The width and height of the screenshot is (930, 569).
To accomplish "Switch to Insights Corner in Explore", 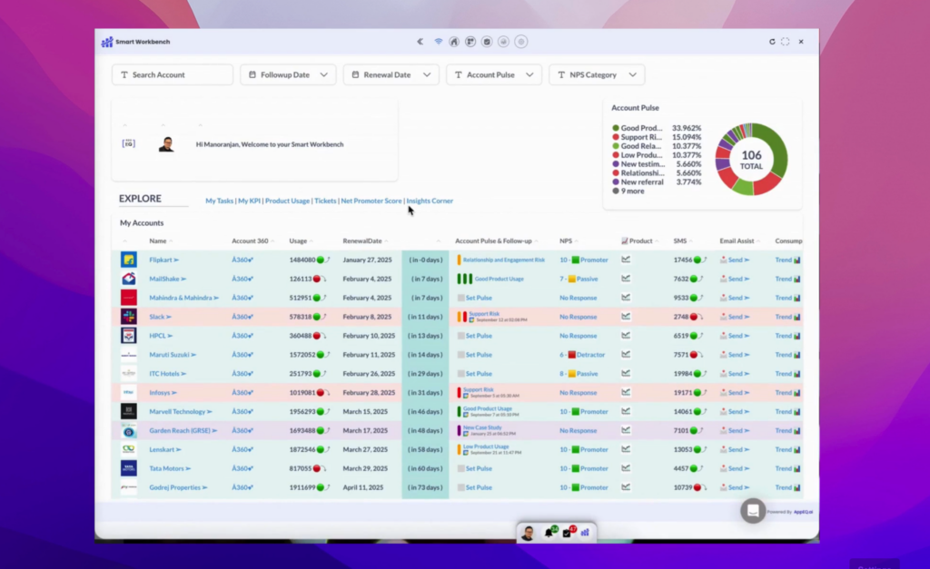I will click(x=430, y=201).
